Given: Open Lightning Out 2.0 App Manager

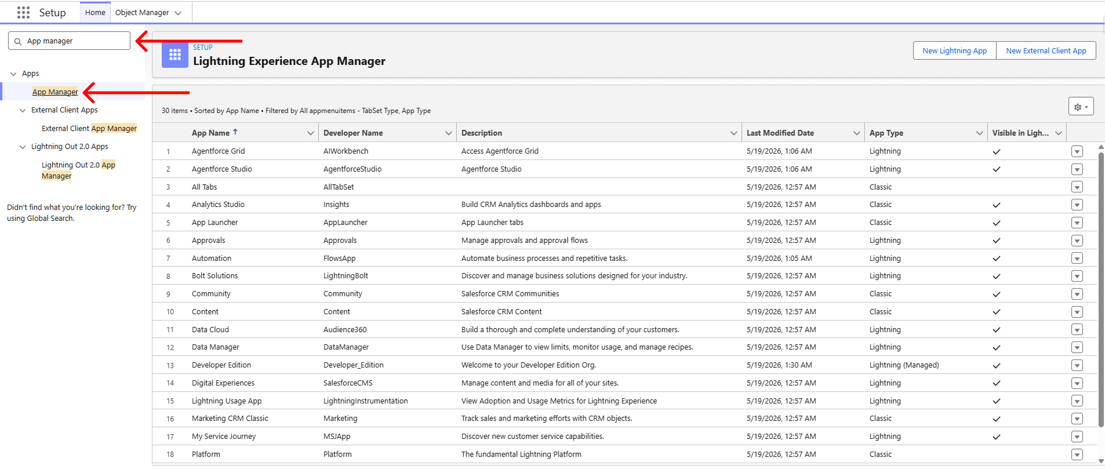Looking at the screenshot, I should tap(78, 170).
